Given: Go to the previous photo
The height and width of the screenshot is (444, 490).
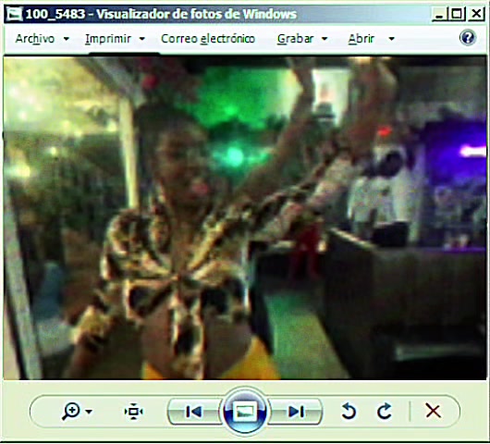Looking at the screenshot, I should click(194, 412).
